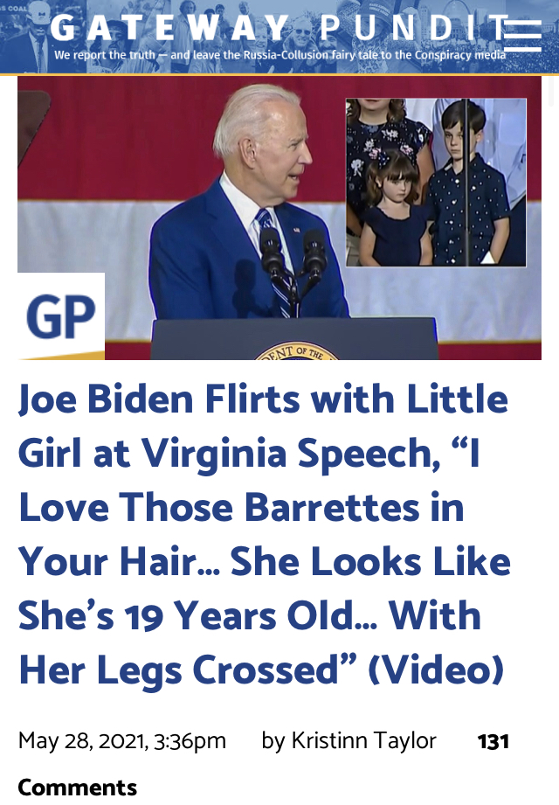The height and width of the screenshot is (805, 559).
Task: Select the tagline under the site title
Action: (280, 55)
